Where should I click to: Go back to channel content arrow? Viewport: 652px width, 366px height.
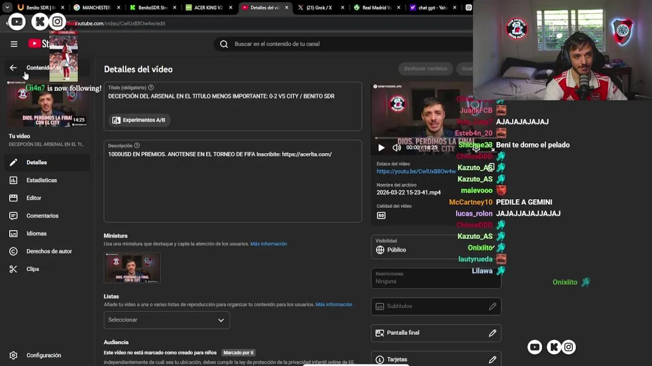13,68
